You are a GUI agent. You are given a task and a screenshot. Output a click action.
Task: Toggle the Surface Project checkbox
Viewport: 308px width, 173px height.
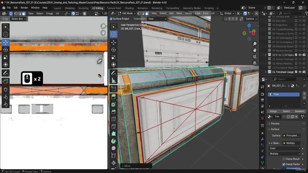(111, 19)
